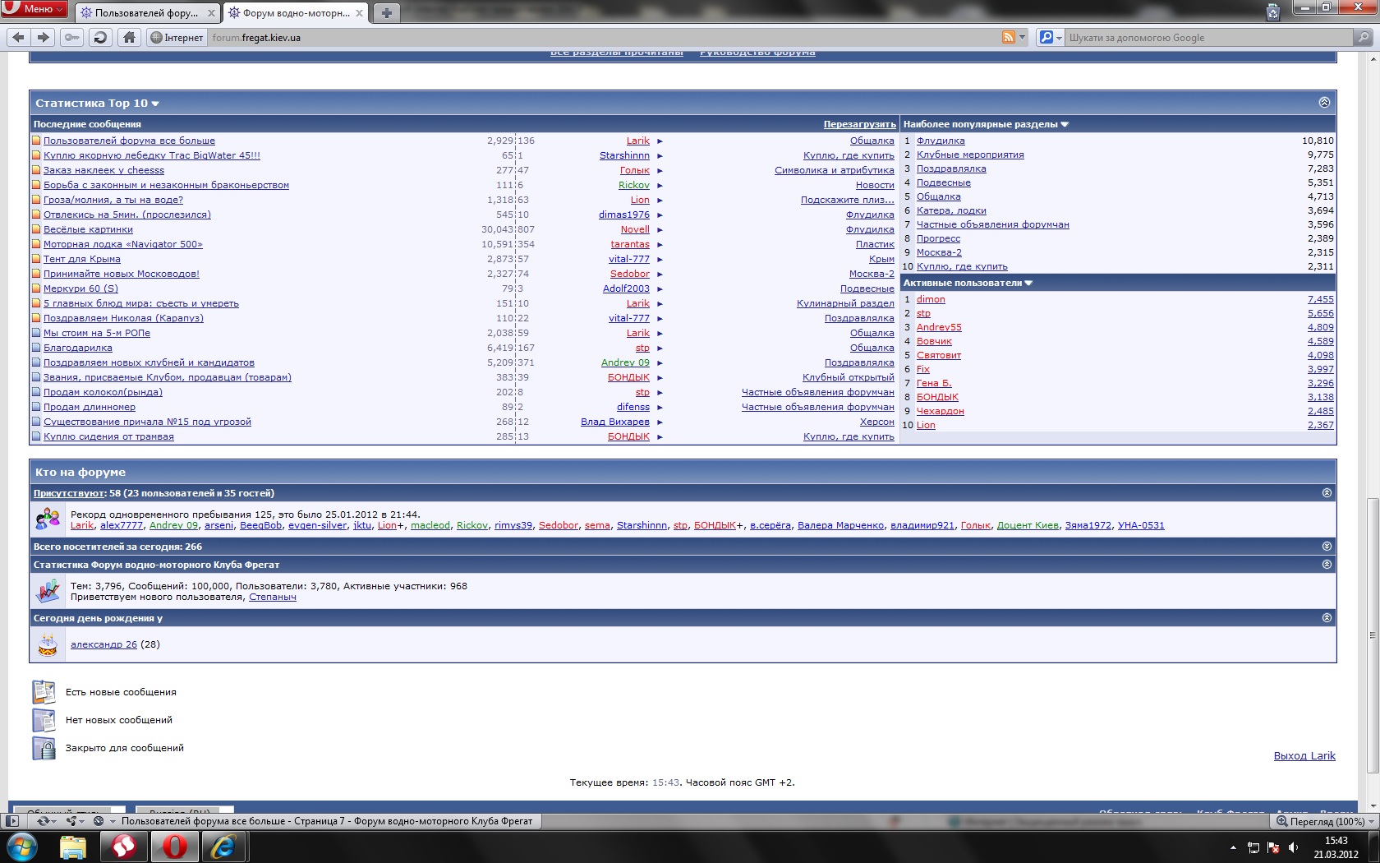
Task: Collapse the Сегодня день рождения section
Action: pyautogui.click(x=1327, y=618)
